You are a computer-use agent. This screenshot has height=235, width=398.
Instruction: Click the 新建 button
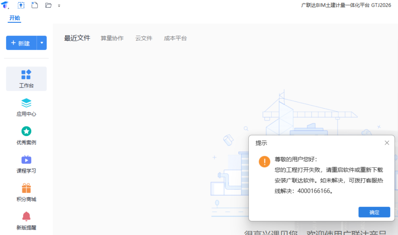tap(21, 43)
